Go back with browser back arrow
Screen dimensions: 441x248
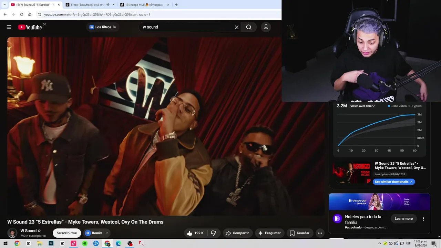tap(5, 14)
